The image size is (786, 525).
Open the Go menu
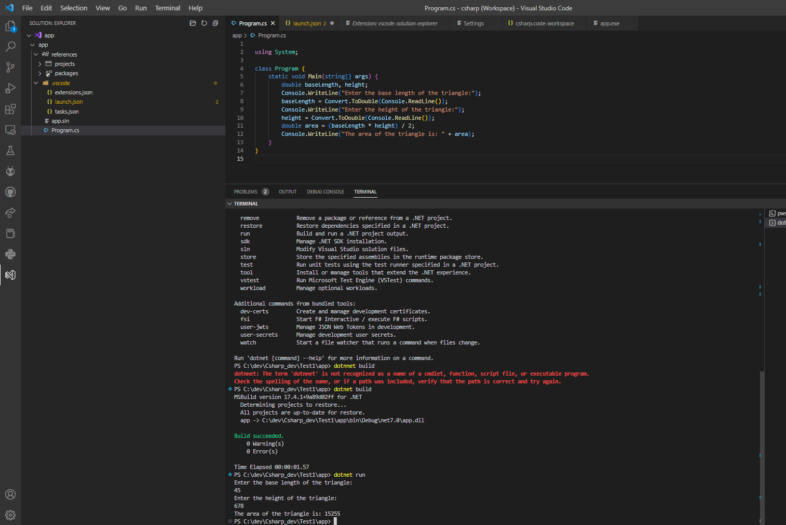(x=123, y=8)
